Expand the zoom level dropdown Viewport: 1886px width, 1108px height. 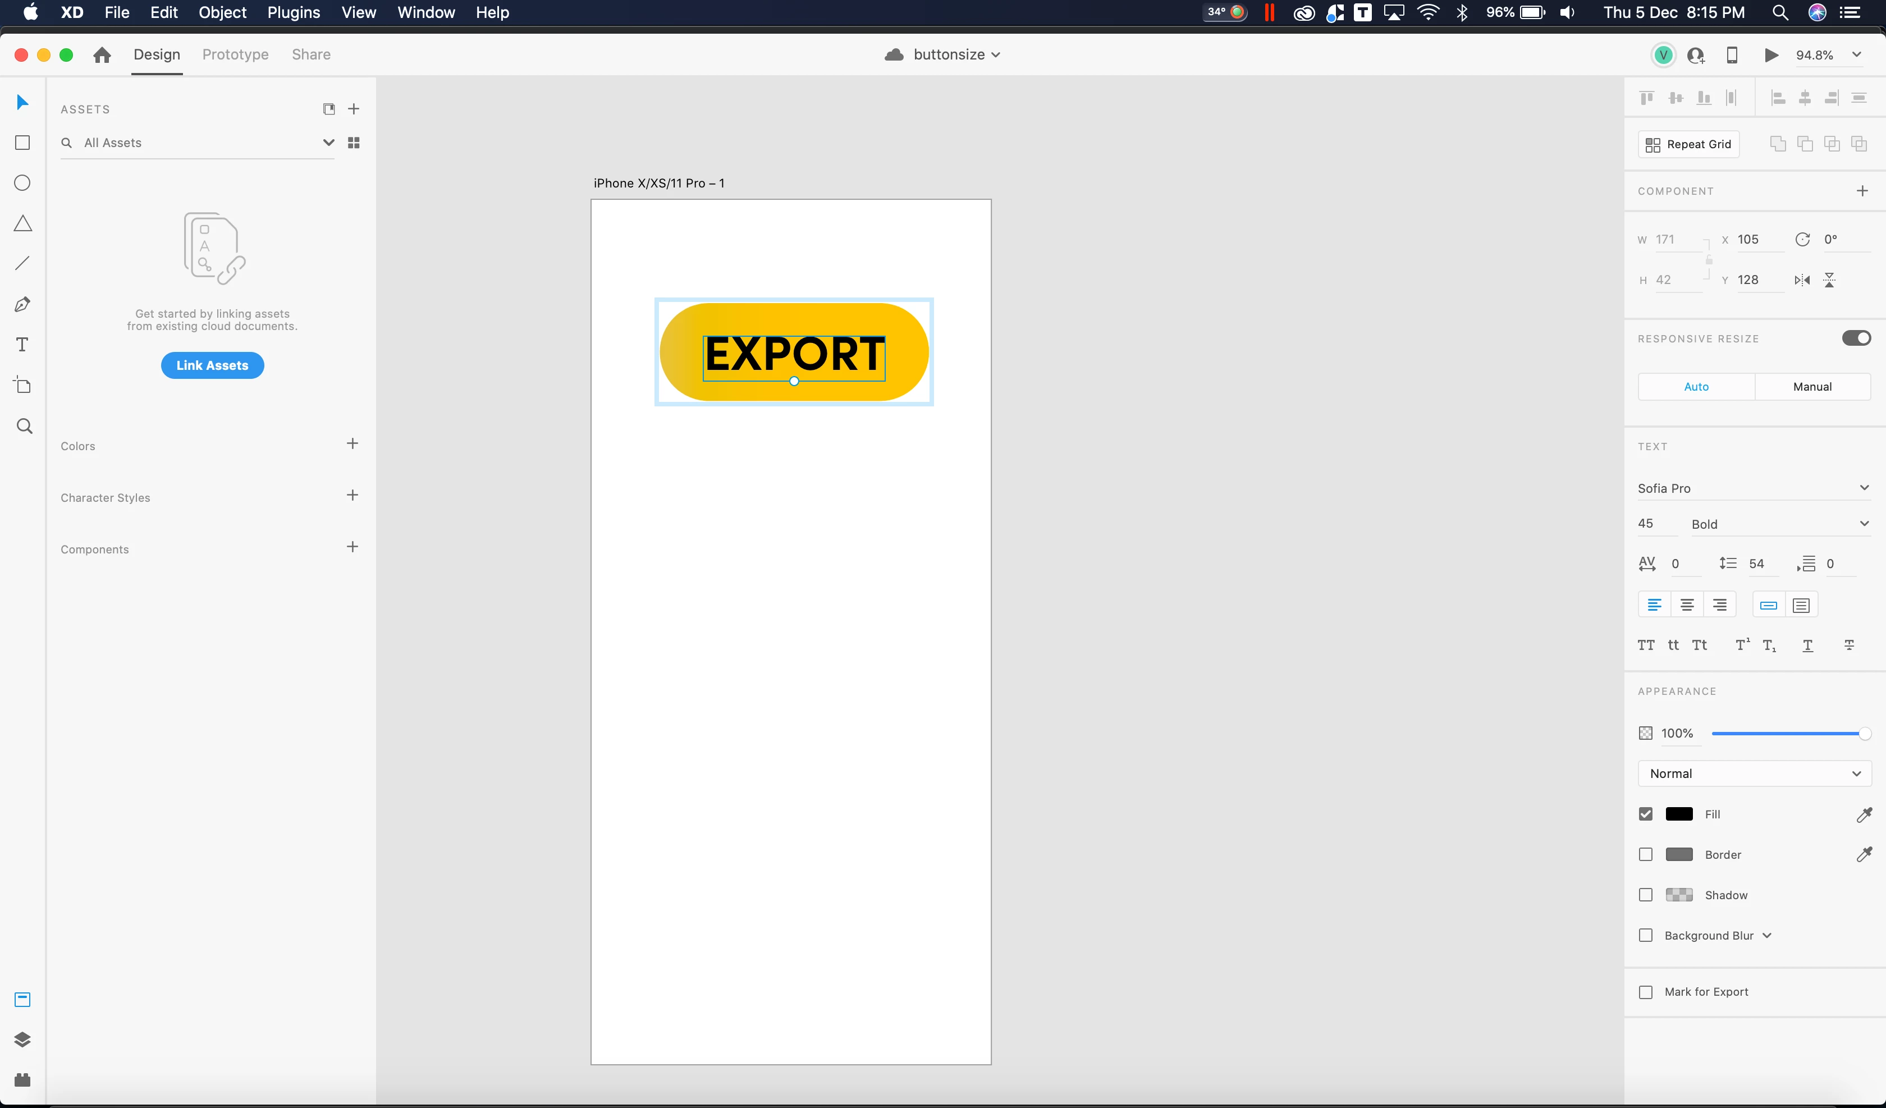click(x=1856, y=54)
